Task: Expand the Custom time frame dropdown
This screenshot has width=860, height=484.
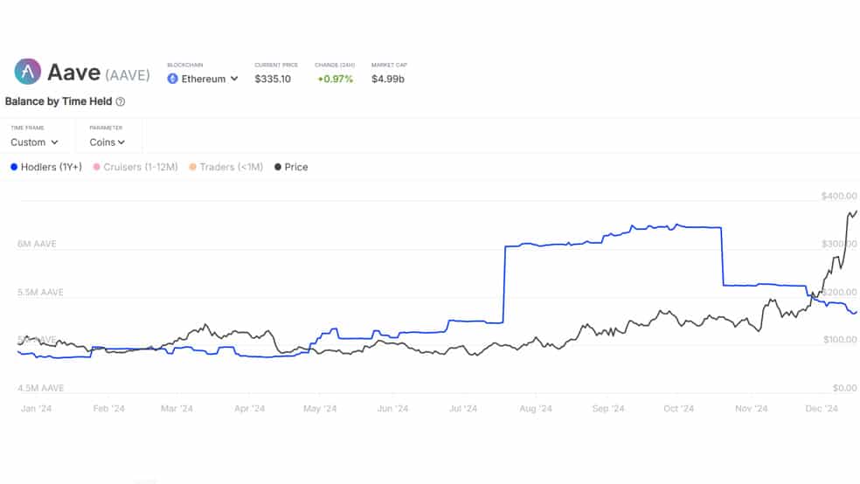Action: pos(34,142)
